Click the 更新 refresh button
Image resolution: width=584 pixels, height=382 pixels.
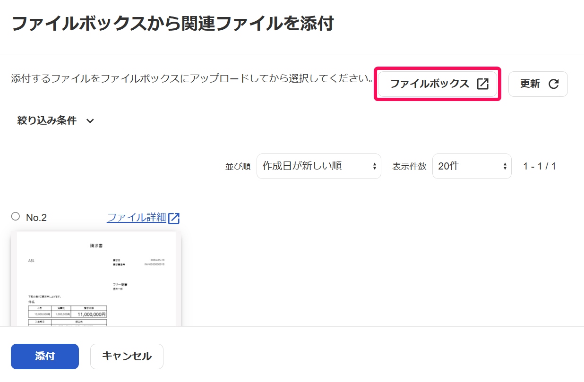point(538,84)
